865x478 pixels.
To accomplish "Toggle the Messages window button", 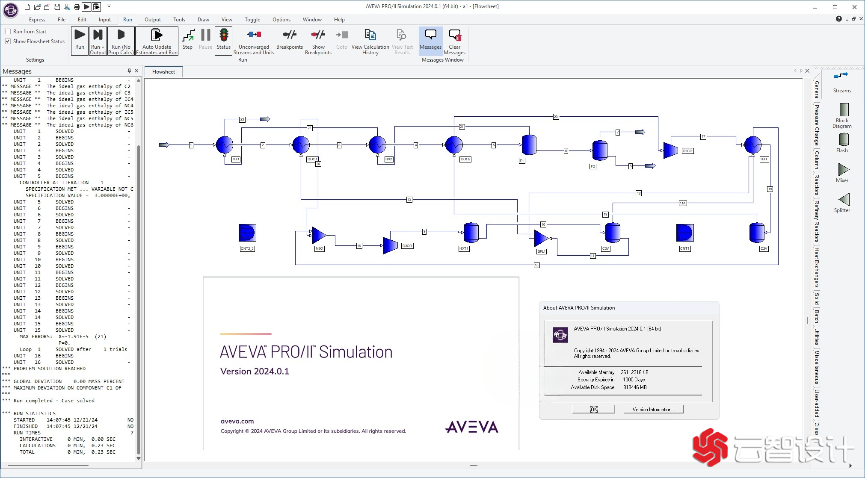I will 430,41.
